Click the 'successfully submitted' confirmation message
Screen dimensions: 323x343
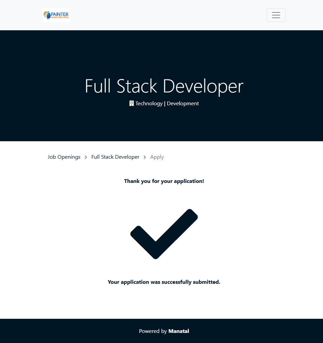coord(164,282)
